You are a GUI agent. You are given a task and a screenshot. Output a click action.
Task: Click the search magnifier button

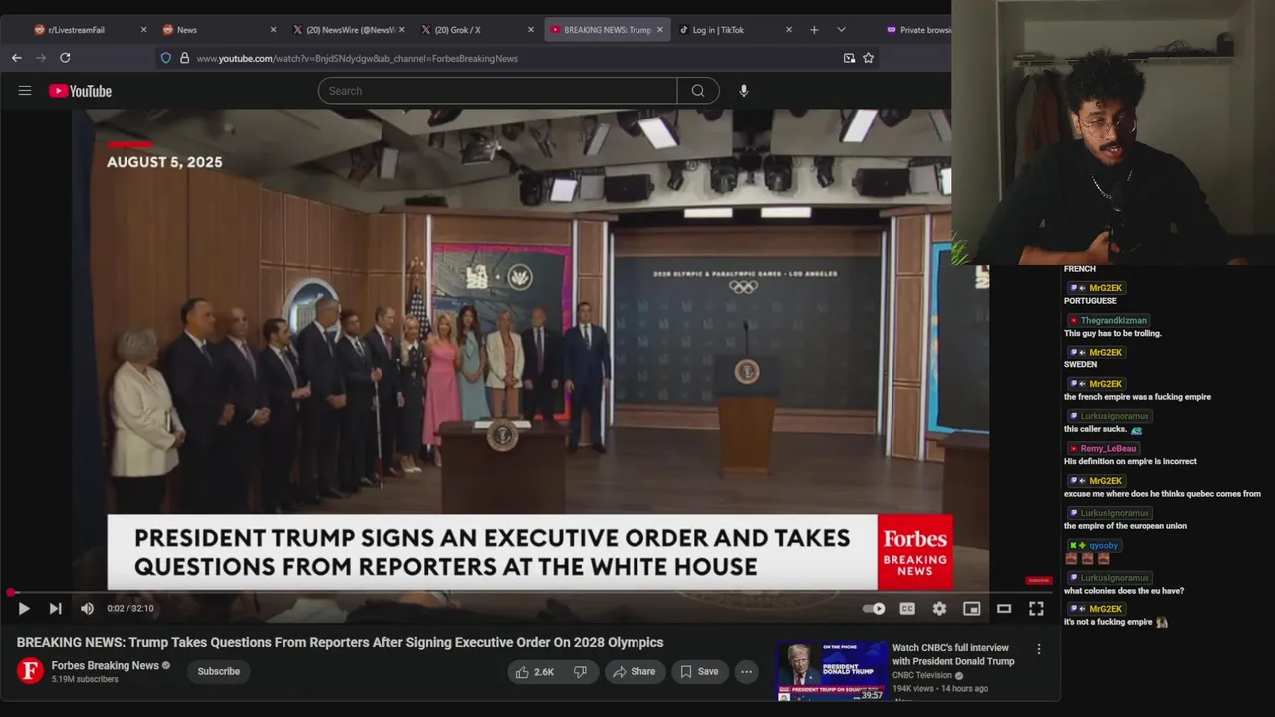[x=698, y=91]
